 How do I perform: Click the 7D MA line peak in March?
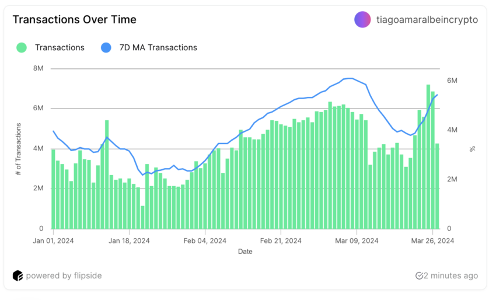tap(349, 78)
